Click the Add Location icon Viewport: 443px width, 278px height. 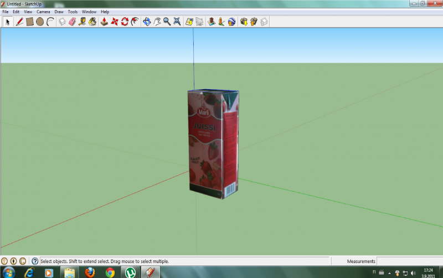[189, 22]
